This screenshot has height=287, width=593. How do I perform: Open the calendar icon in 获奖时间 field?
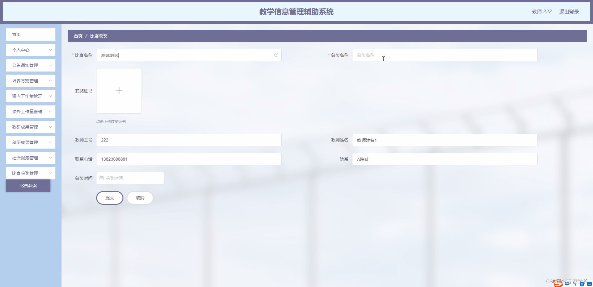point(102,178)
